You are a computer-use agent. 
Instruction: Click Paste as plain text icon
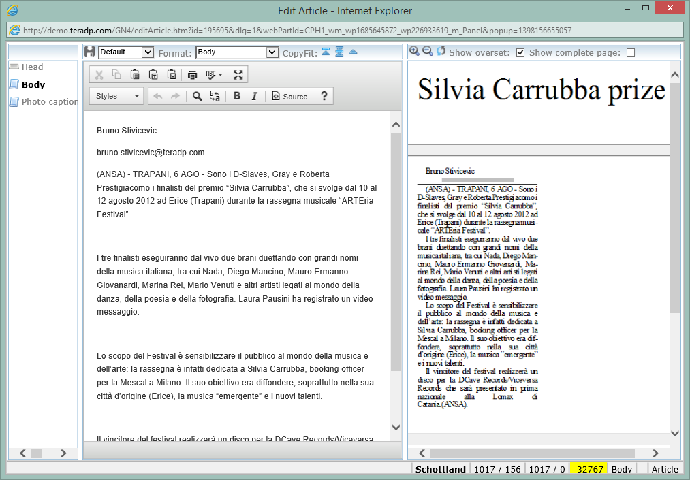pyautogui.click(x=153, y=75)
